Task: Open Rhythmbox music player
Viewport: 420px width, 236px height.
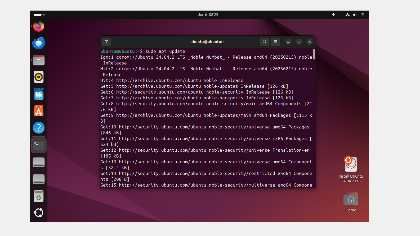Action: (39, 77)
